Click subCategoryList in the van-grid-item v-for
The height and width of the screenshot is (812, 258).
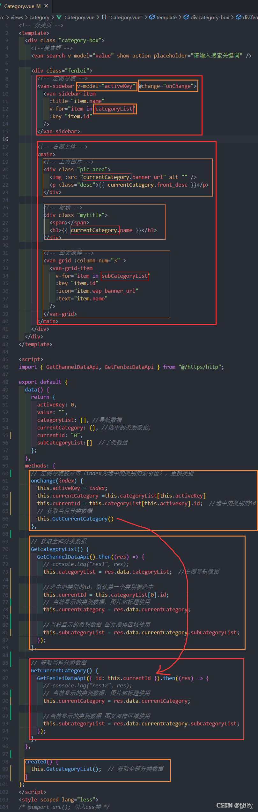pyautogui.click(x=125, y=276)
